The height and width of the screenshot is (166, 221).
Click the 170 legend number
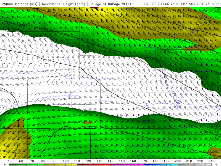144,161
